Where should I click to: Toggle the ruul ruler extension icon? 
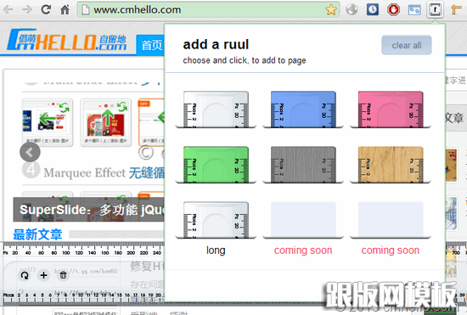[x=435, y=9]
